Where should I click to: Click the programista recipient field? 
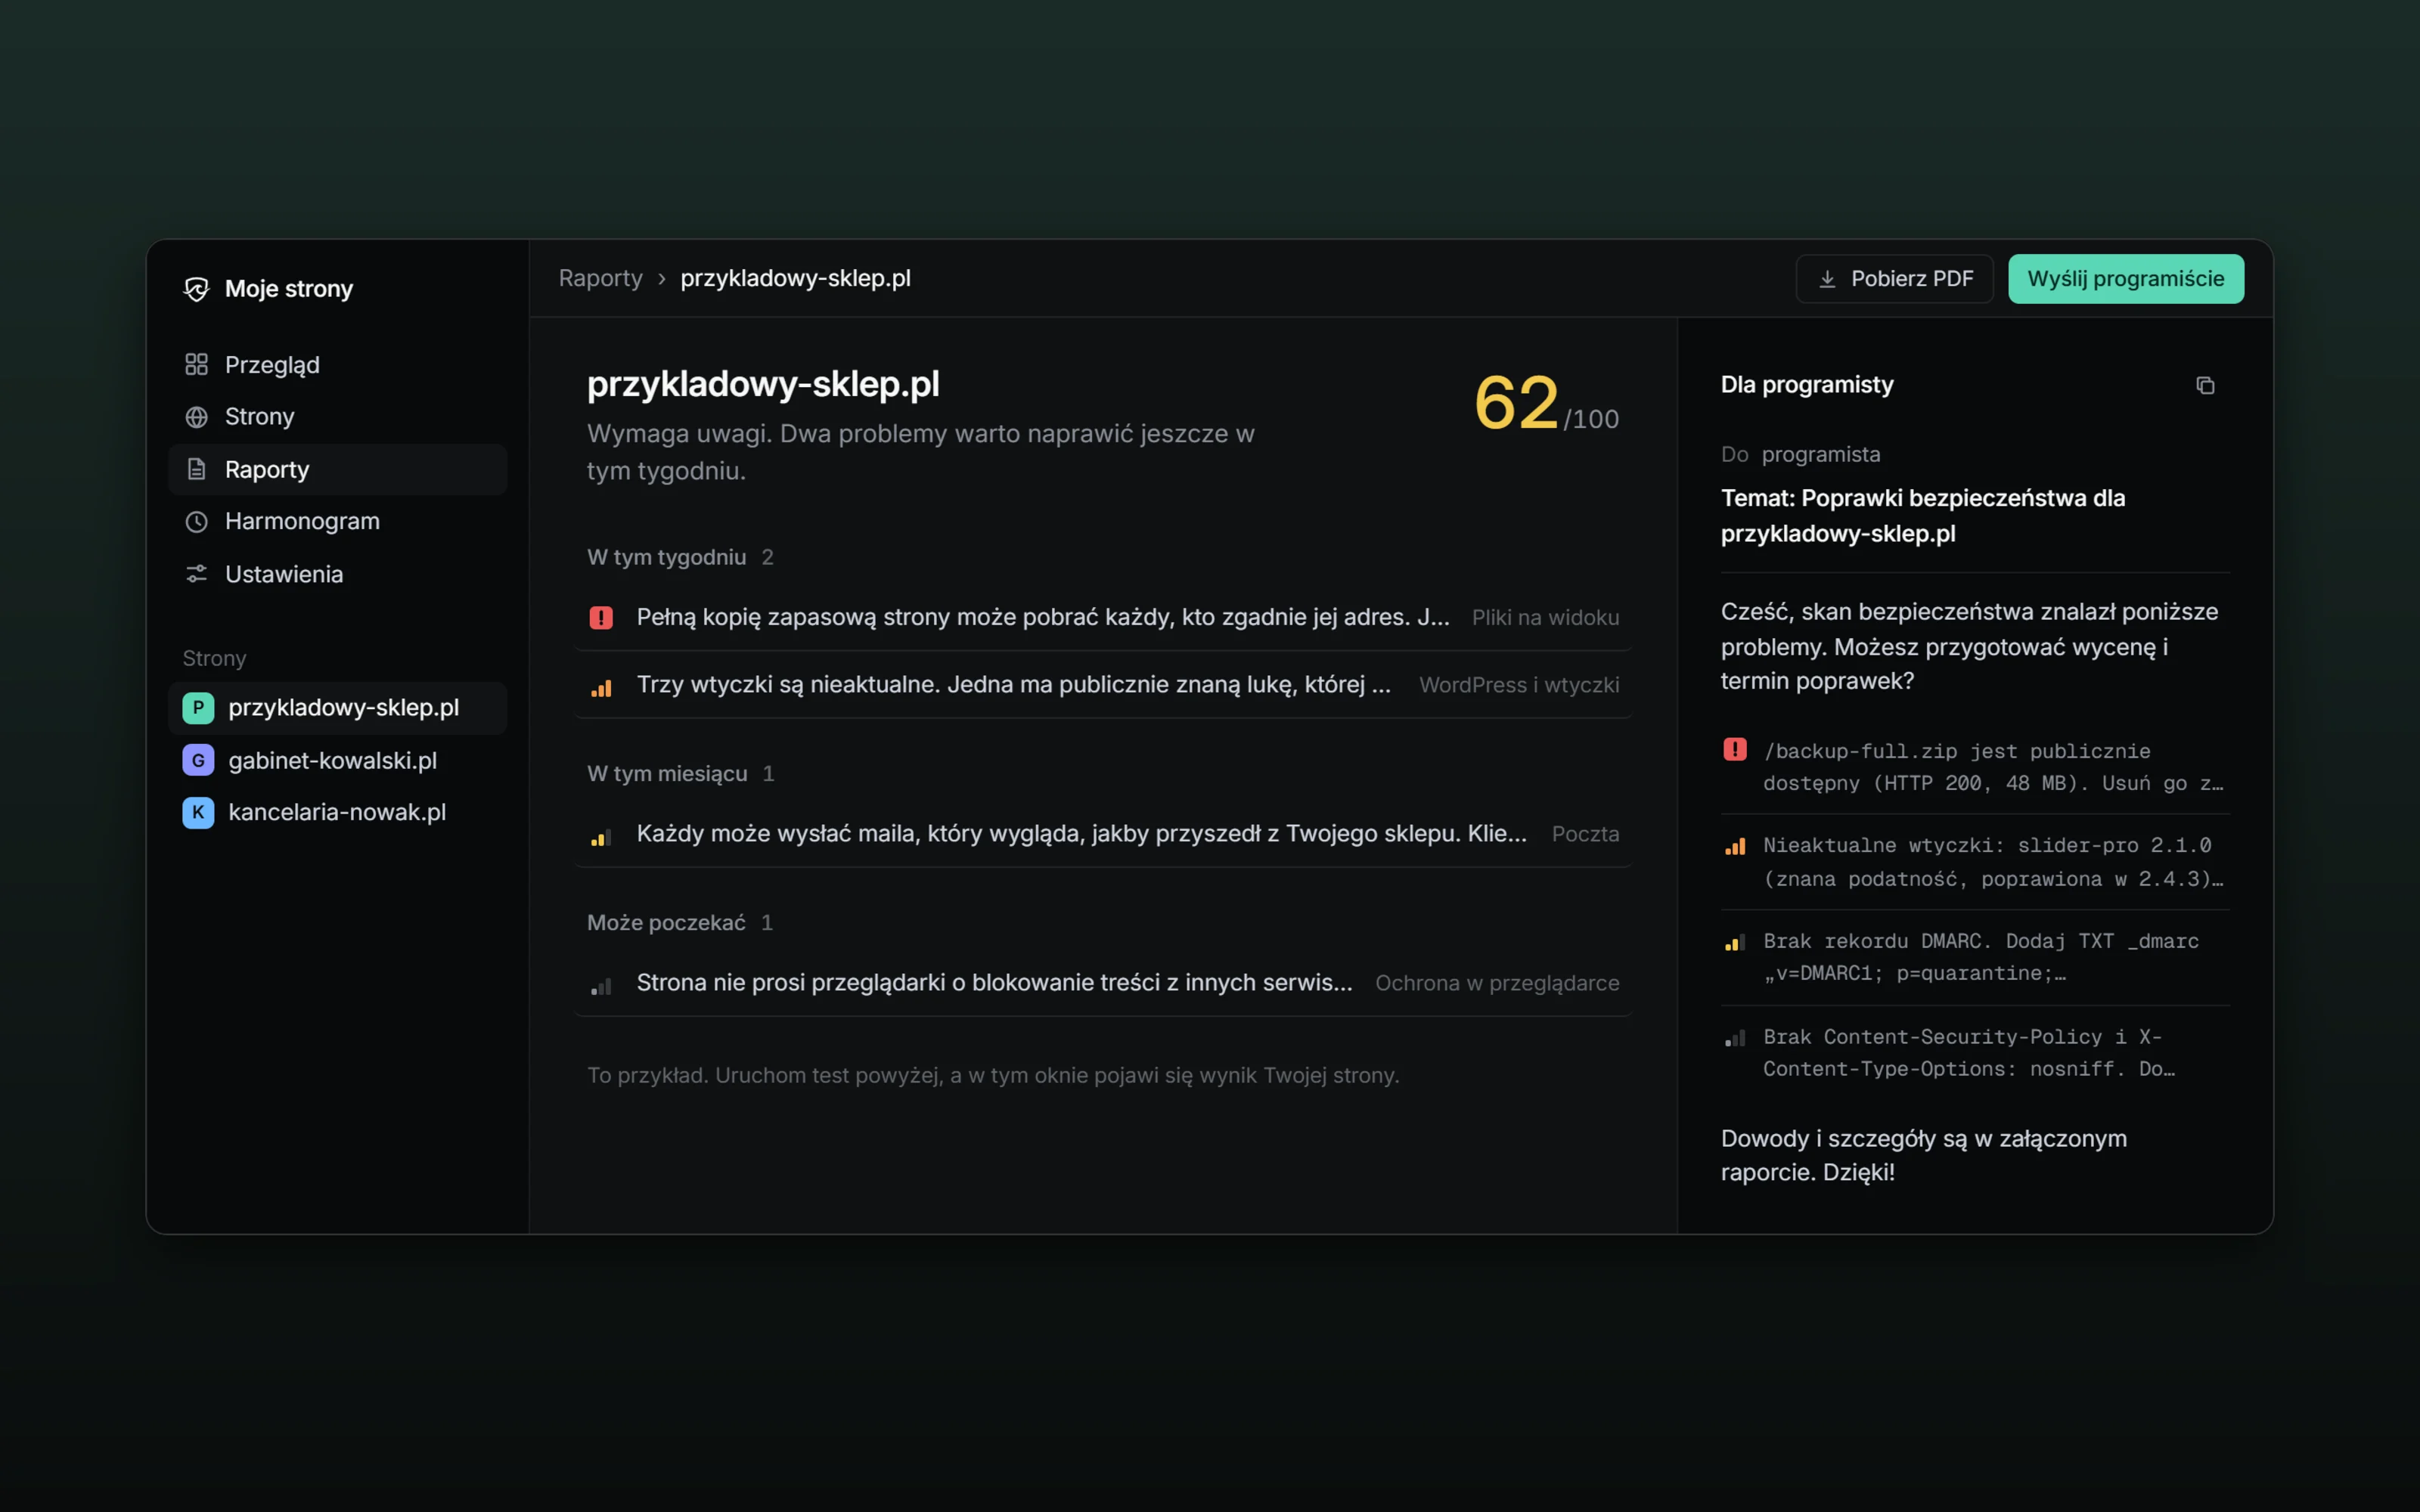click(x=1820, y=455)
